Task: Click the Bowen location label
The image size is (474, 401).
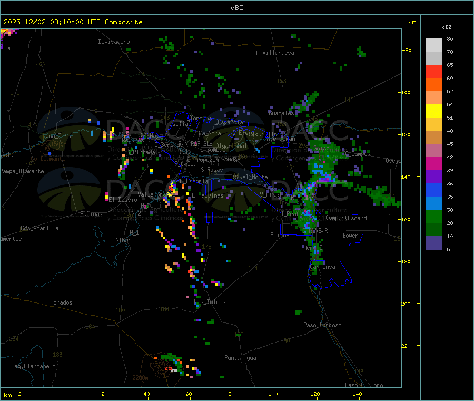Action: (x=350, y=236)
